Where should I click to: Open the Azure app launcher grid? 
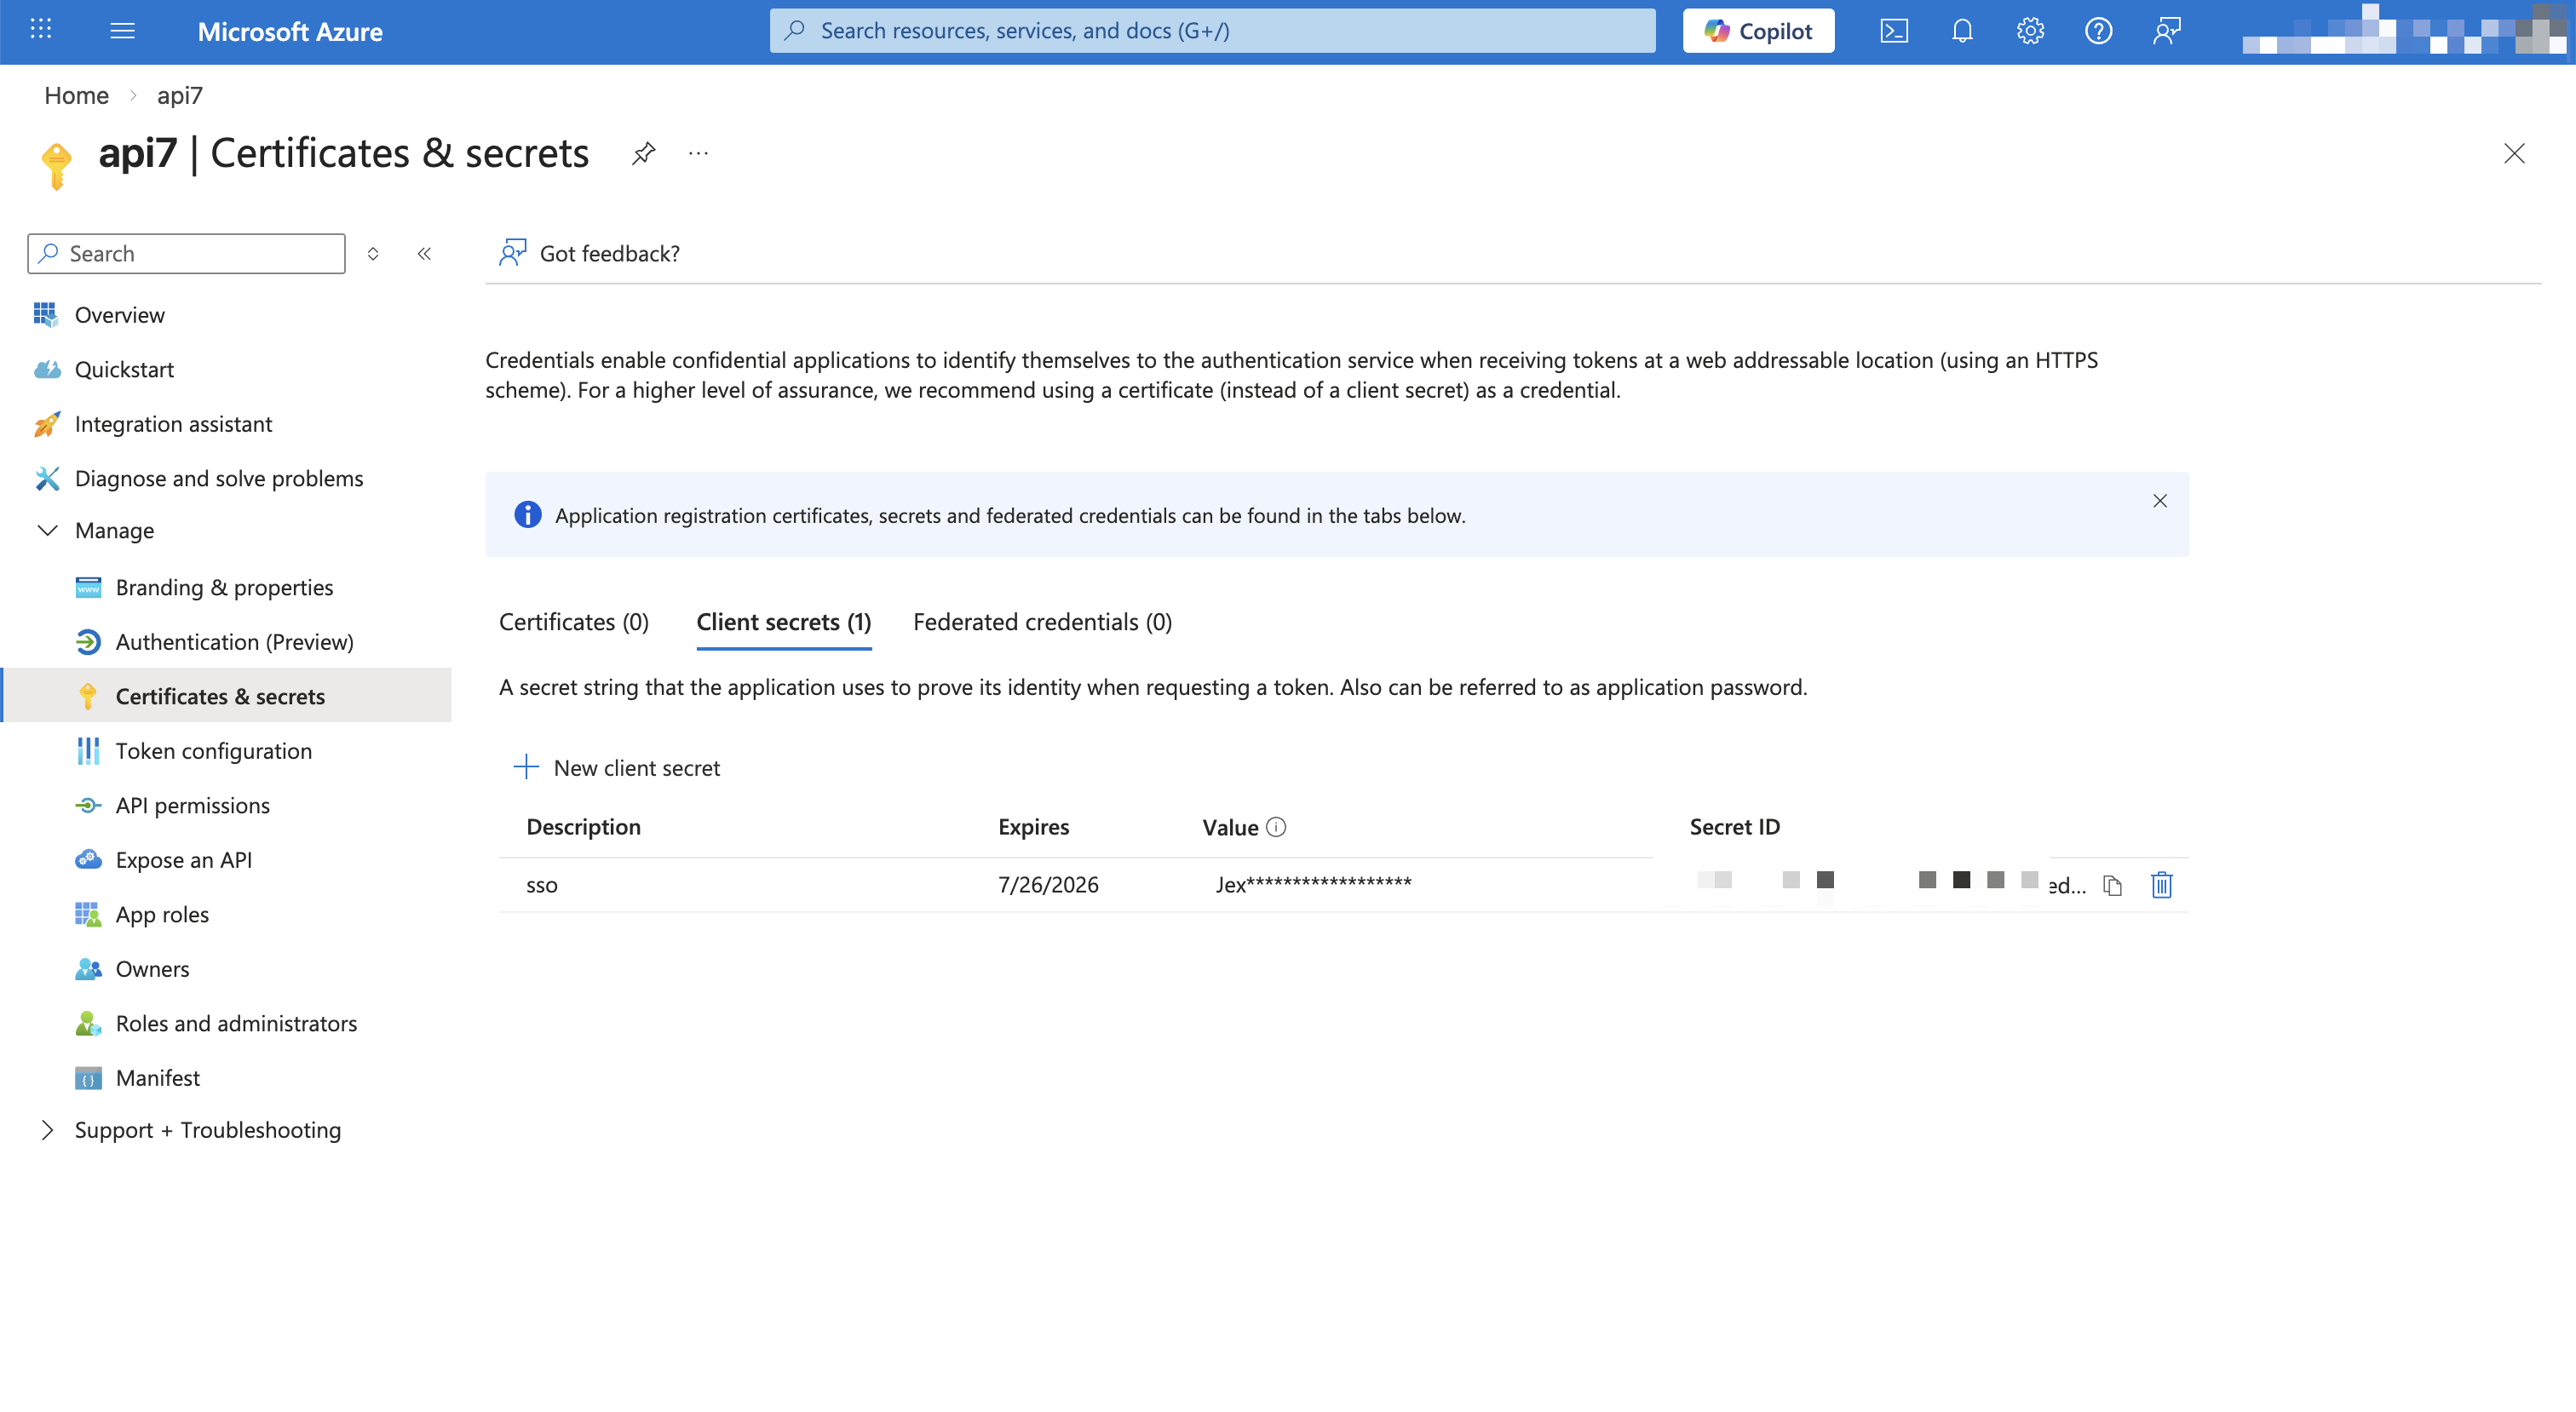pyautogui.click(x=41, y=30)
